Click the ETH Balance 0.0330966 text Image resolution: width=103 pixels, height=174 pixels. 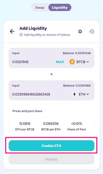click(x=77, y=86)
